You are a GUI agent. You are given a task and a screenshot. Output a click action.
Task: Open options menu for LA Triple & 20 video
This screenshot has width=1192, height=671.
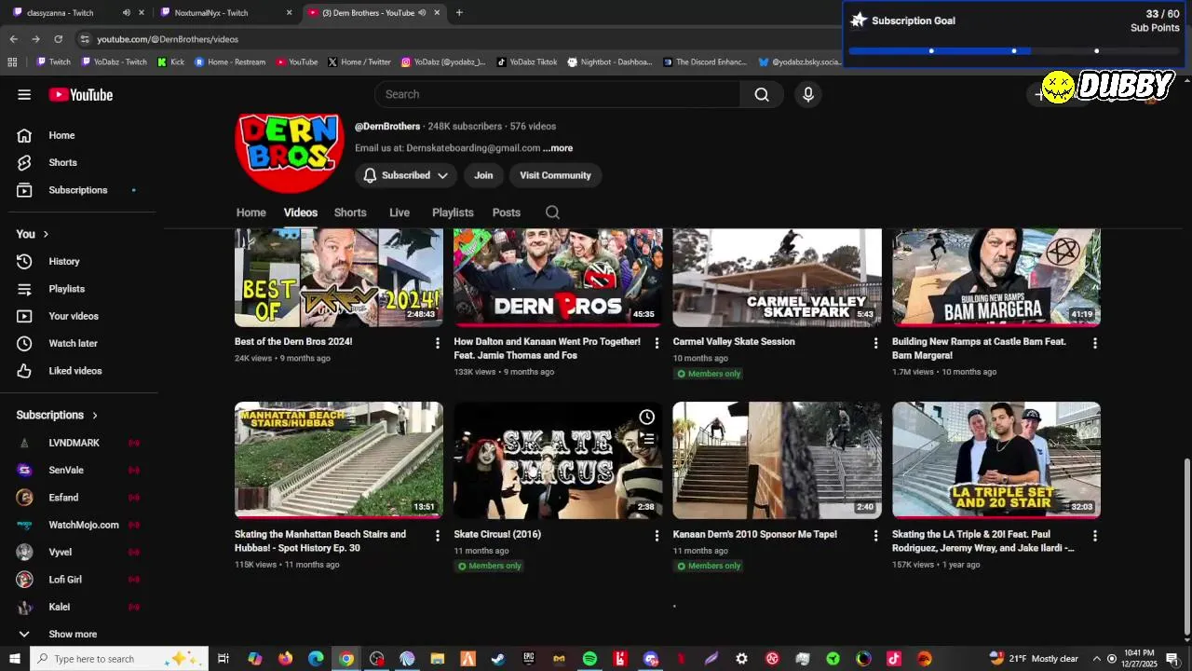click(x=1094, y=536)
